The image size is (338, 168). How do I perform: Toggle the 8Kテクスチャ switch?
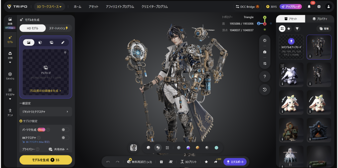pos(65,138)
